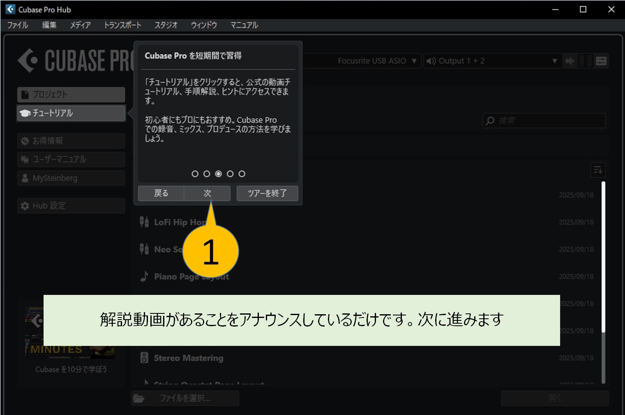Toggle the speaker icon for Output 1 + 2
The image size is (625, 415).
(431, 60)
